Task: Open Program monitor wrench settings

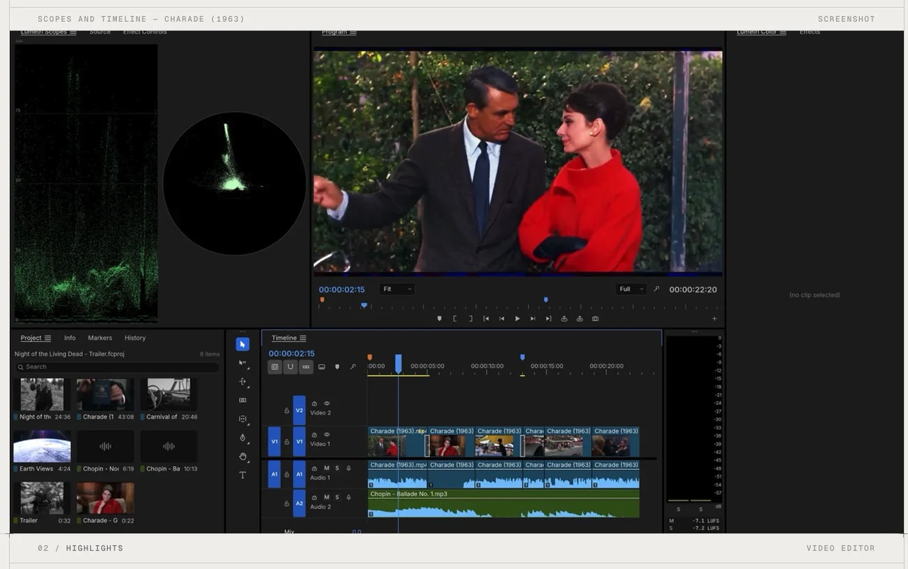Action: click(656, 289)
